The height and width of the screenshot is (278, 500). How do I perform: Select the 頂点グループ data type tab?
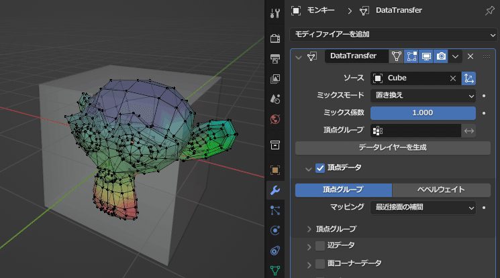(x=344, y=190)
